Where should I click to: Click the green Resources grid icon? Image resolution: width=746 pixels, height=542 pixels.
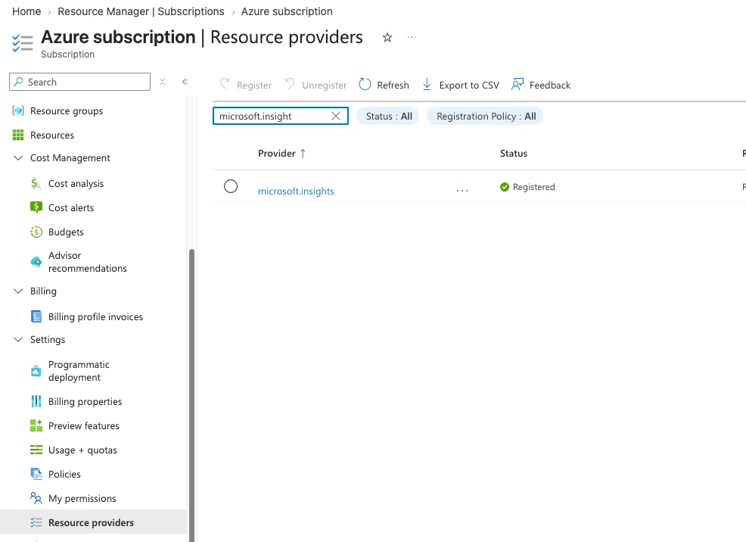(x=18, y=135)
